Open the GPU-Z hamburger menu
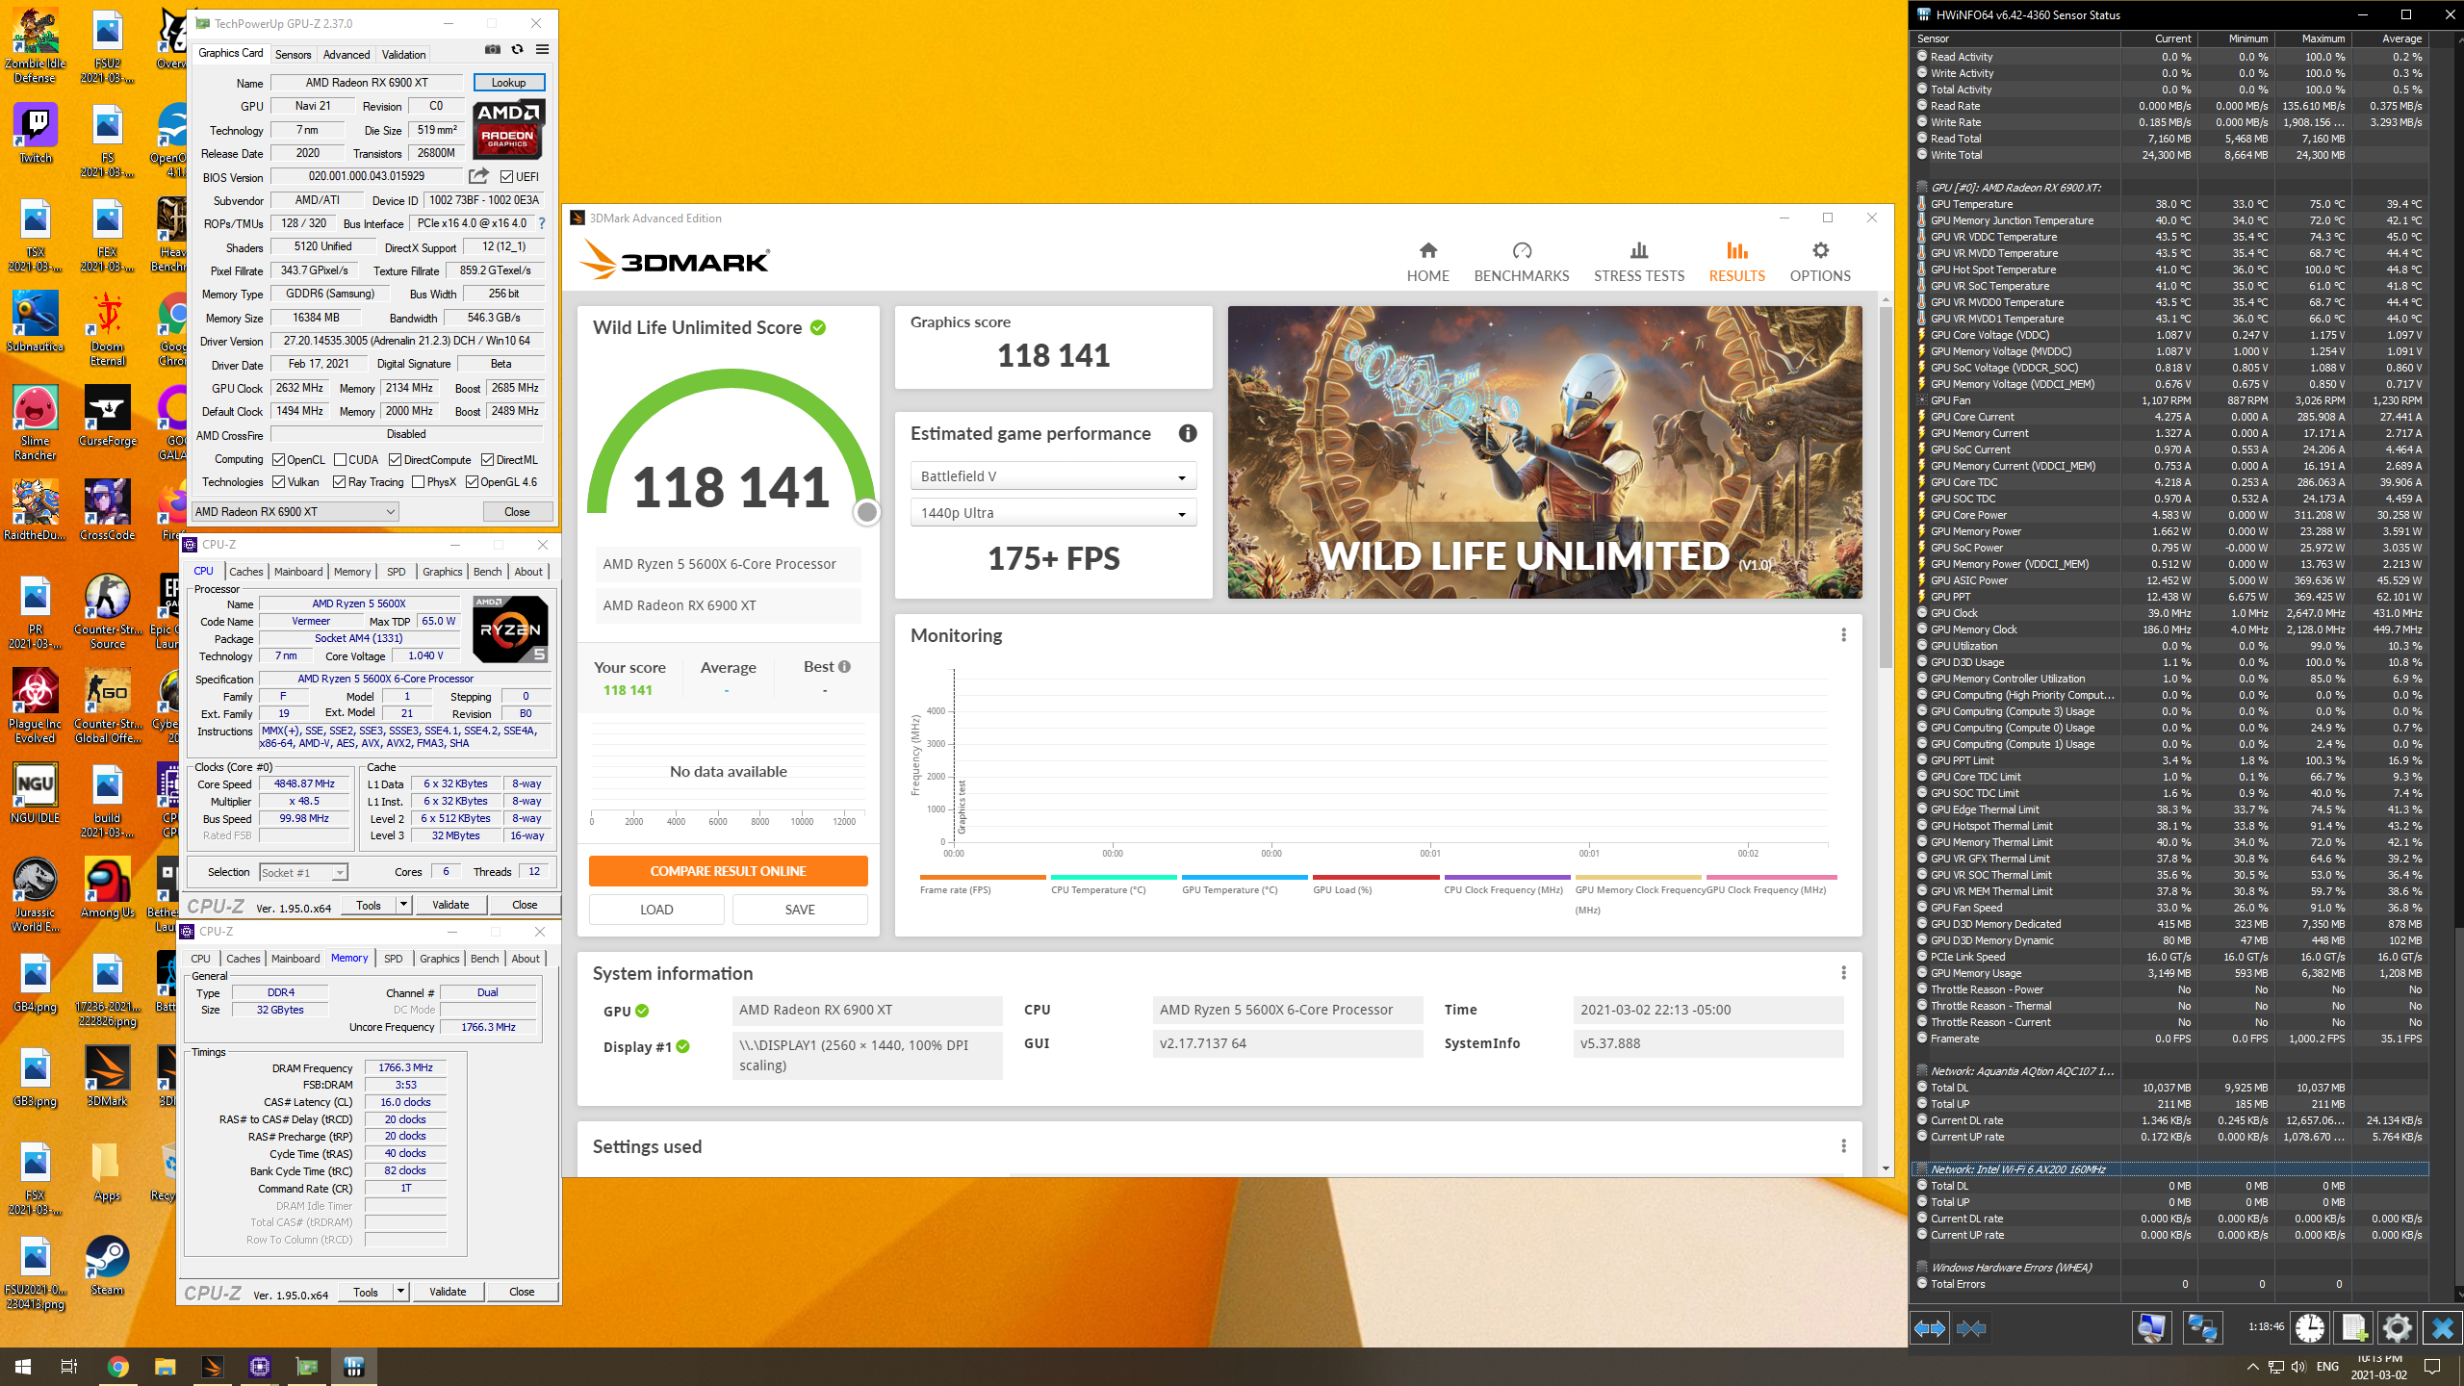This screenshot has height=1386, width=2464. 543,50
